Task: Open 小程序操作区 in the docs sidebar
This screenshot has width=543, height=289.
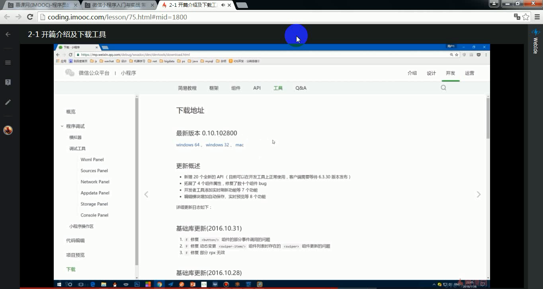Action: pos(81,226)
